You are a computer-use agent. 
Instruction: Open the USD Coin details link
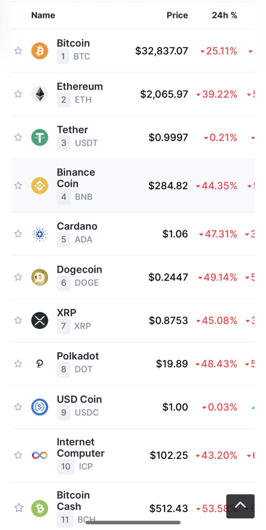point(79,399)
